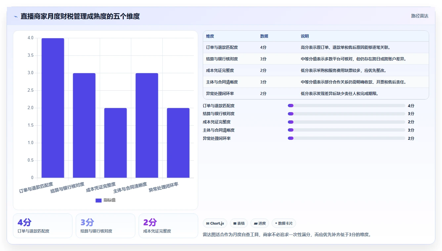Image resolution: width=442 pixels, height=251 pixels.
Task: Click the 2分 value in the table's 成本凭证完整度 row
Action: (x=263, y=71)
